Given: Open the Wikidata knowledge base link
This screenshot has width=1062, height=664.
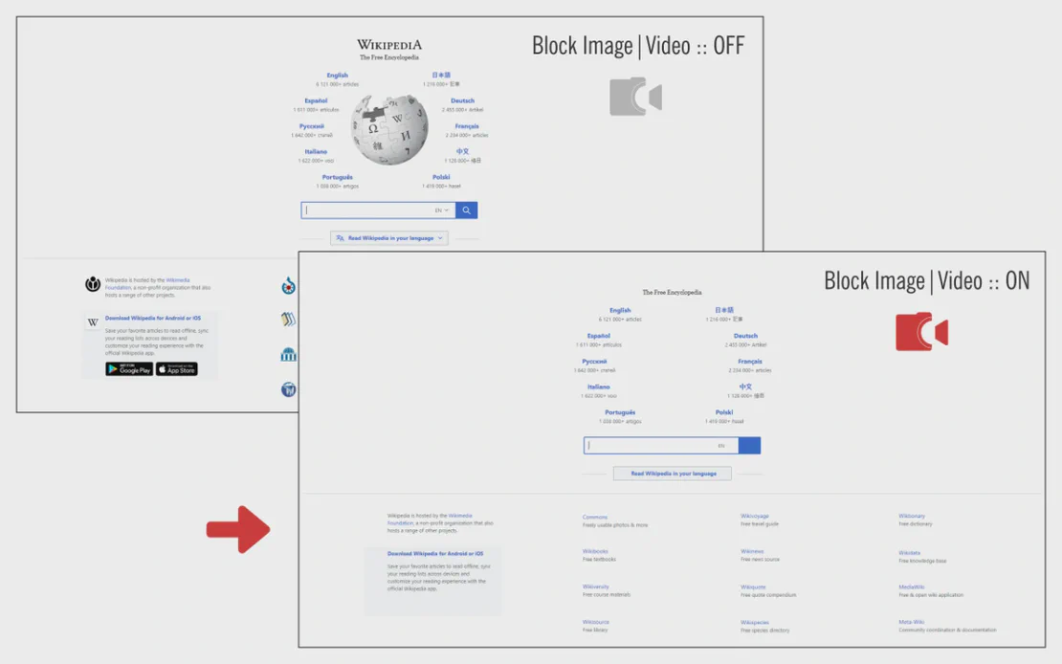Looking at the screenshot, I should pos(910,553).
